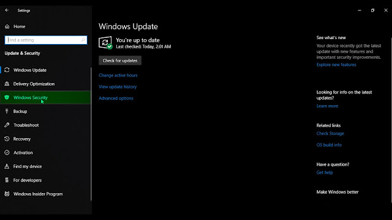Click the 'Windows Update' page heading
This screenshot has width=392, height=220.
[x=128, y=26]
